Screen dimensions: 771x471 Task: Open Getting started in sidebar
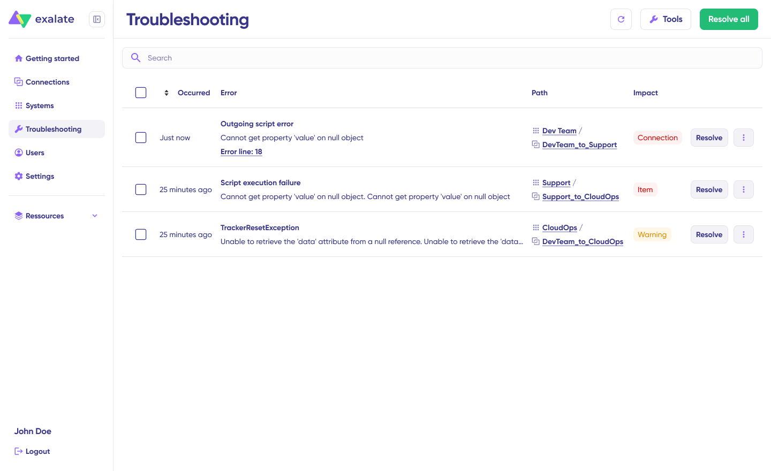click(57, 58)
